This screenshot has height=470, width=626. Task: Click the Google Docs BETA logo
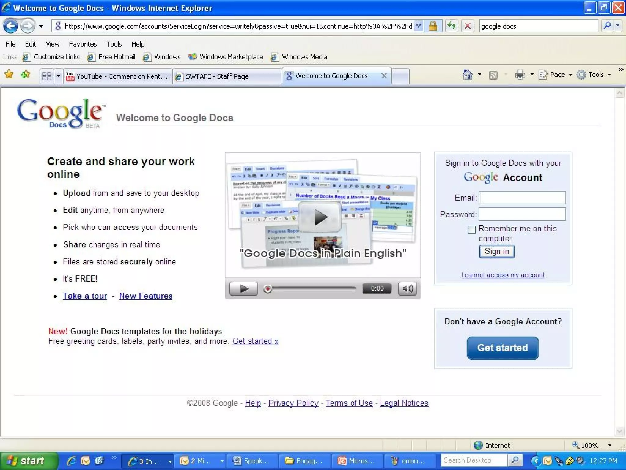[61, 113]
